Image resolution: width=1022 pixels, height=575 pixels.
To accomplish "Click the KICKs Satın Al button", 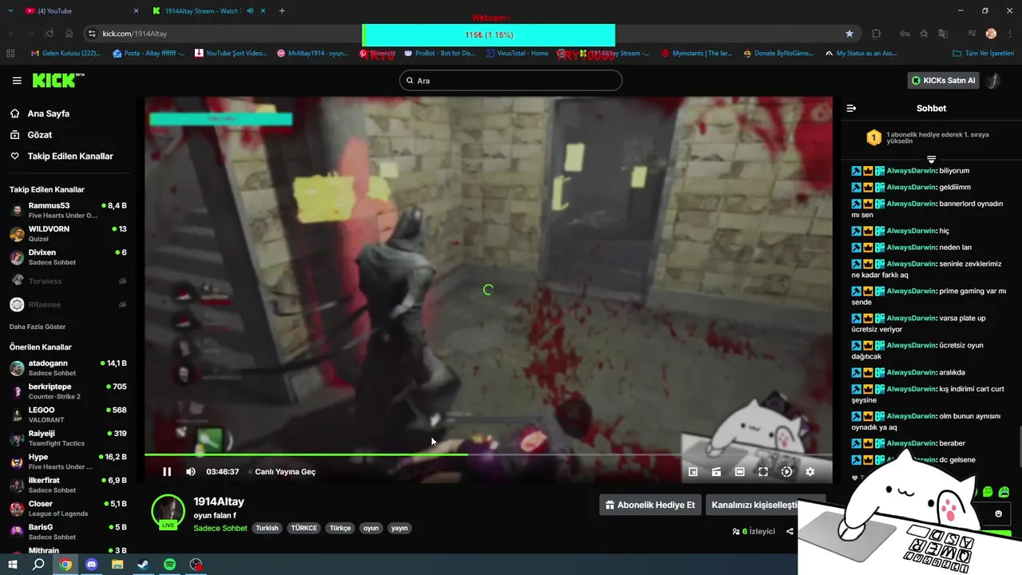I will [x=944, y=81].
